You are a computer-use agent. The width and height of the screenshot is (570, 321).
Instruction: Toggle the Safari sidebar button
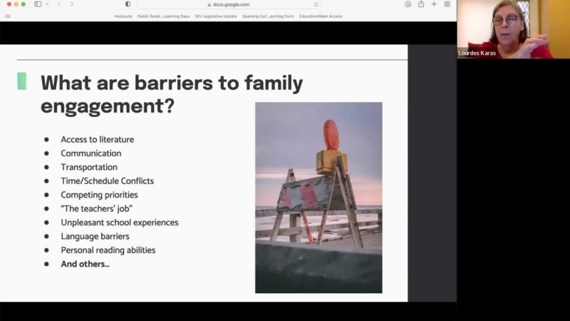[x=38, y=4]
